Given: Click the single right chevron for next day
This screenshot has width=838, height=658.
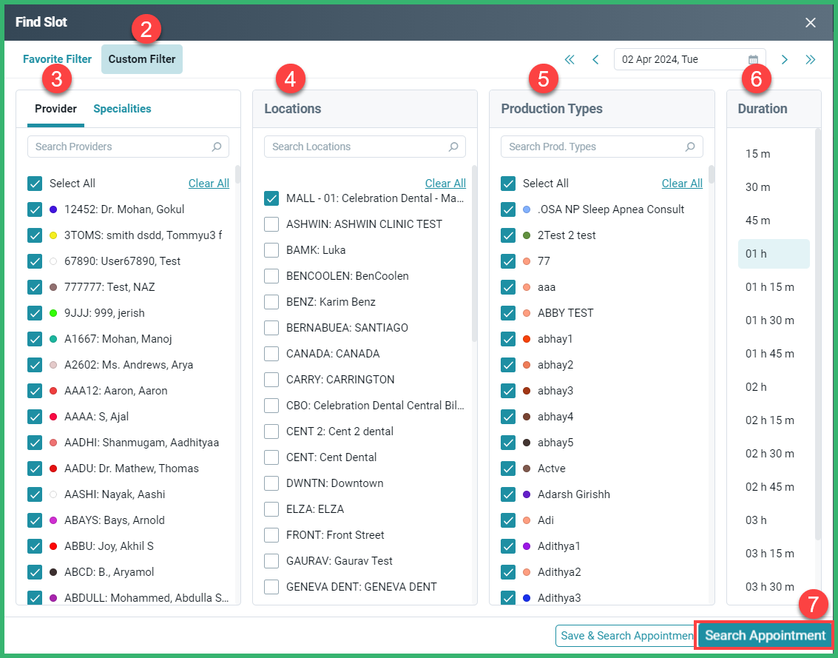Looking at the screenshot, I should (784, 59).
